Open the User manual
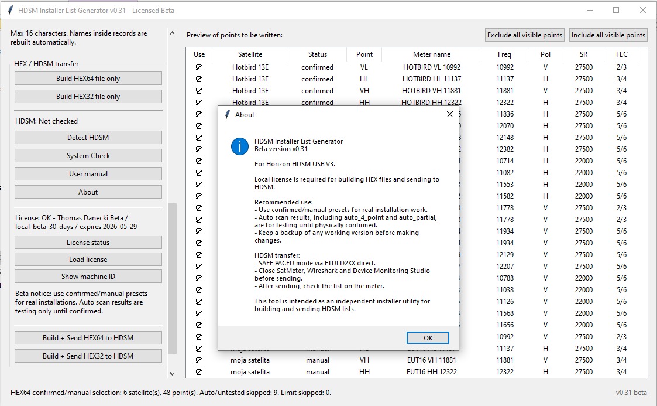Viewport: 657px width, 406px height. tap(88, 173)
